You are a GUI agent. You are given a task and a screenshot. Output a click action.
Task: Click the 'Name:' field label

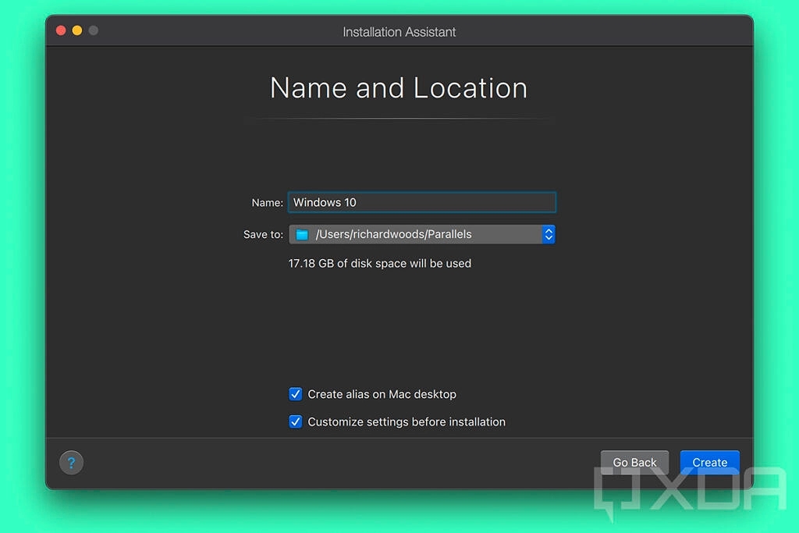[x=267, y=203]
